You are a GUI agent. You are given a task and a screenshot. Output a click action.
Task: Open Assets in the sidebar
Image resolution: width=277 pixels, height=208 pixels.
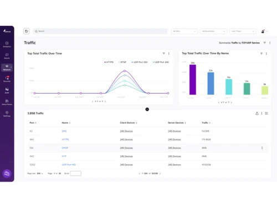click(7, 56)
